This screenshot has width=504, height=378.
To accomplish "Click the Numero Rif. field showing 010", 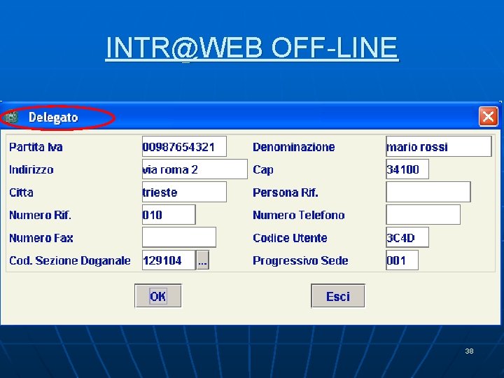I will point(169,214).
